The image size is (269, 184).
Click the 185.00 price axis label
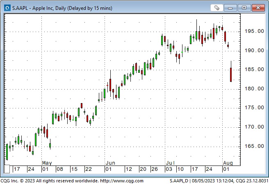pyautogui.click(x=254, y=69)
